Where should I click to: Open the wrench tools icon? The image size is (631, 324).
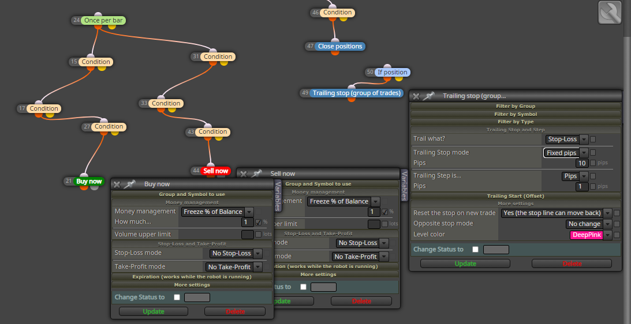point(610,13)
